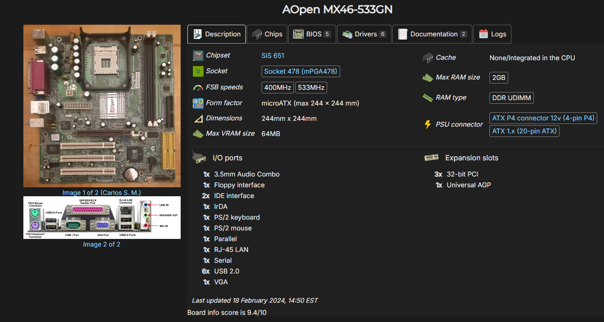Click the Cache chip icon

tap(428, 57)
